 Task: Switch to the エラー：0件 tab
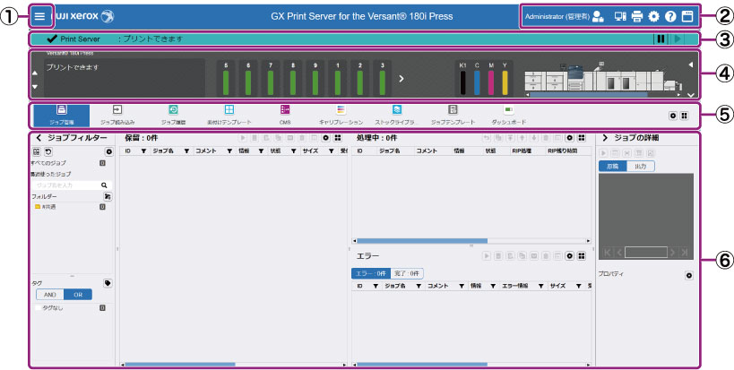point(371,273)
